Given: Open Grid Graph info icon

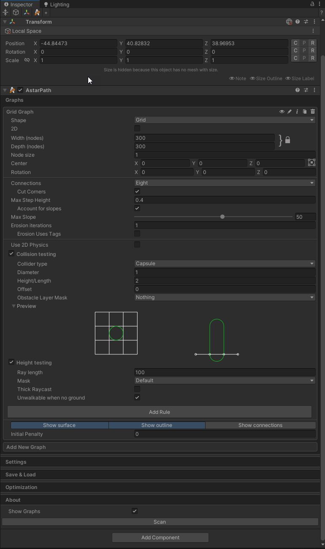Looking at the screenshot, I should [297, 111].
